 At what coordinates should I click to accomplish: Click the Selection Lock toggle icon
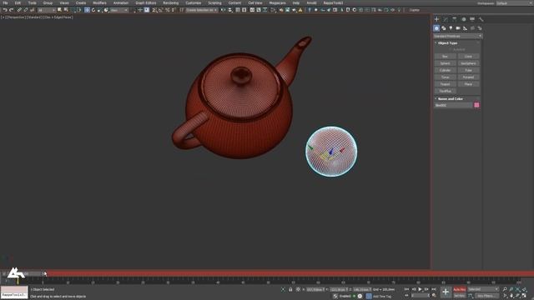pos(290,289)
